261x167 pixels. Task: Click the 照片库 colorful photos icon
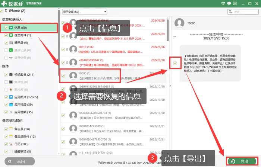coord(11,90)
